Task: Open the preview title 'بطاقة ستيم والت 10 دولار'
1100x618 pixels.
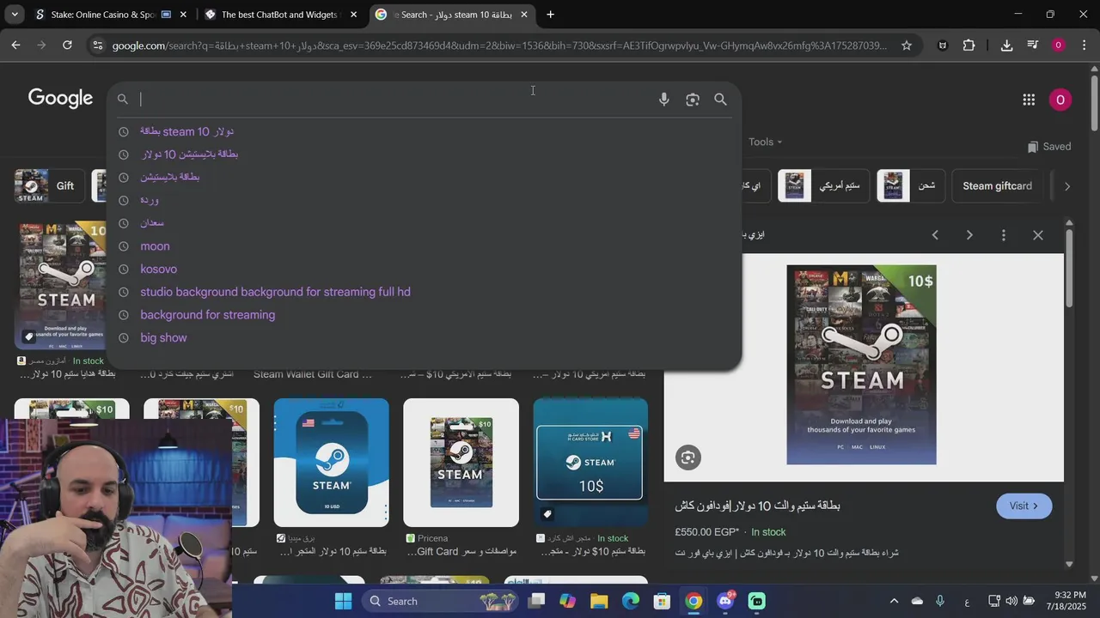Action: 758,506
